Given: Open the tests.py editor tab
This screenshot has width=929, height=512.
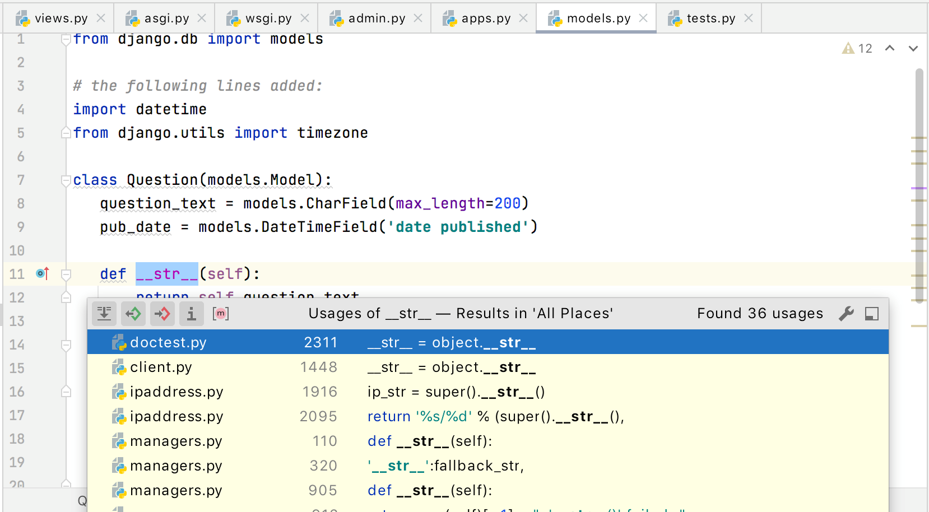Looking at the screenshot, I should pos(710,18).
